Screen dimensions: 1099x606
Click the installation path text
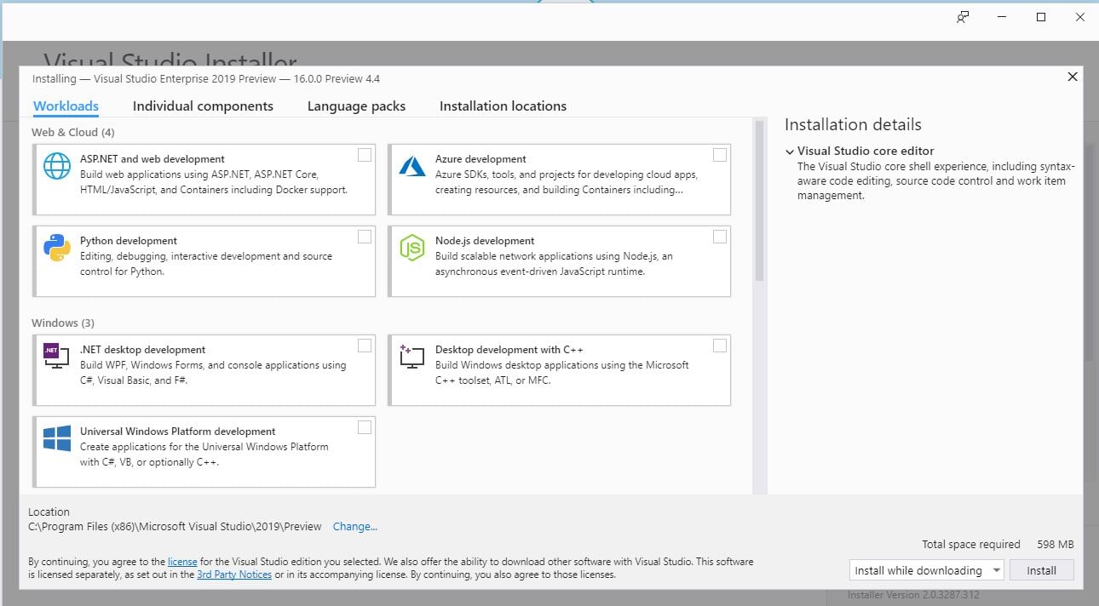tap(175, 527)
